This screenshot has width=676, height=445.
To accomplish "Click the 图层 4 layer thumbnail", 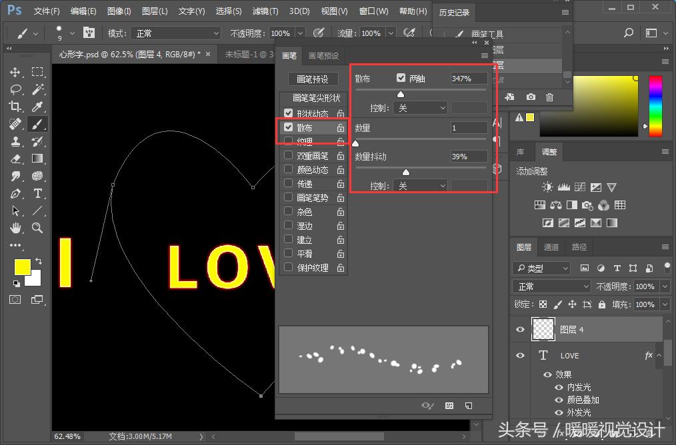I will pyautogui.click(x=543, y=328).
